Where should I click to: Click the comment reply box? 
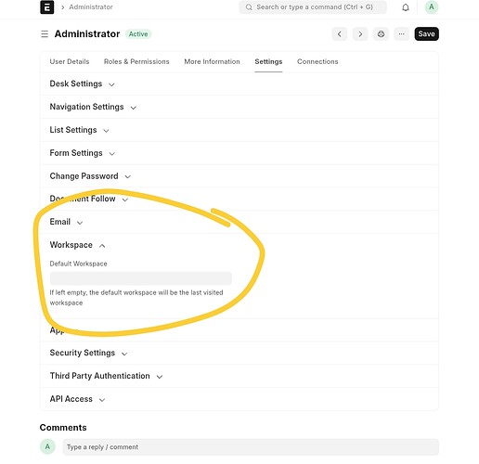[251, 447]
